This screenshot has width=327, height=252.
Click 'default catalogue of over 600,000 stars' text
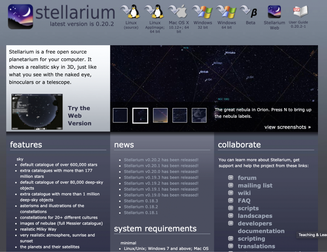pos(58,165)
